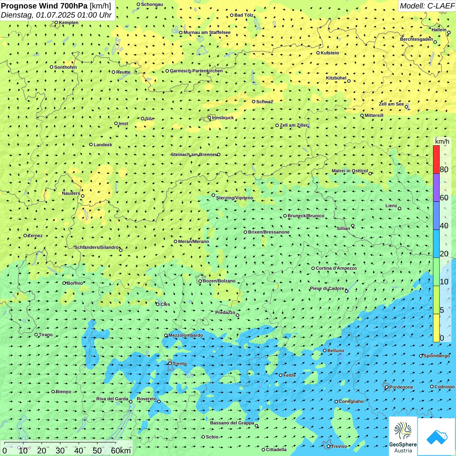Screen dimensions: 456x456
Task: Click the 'Predazzo' label
Action: (x=225, y=312)
